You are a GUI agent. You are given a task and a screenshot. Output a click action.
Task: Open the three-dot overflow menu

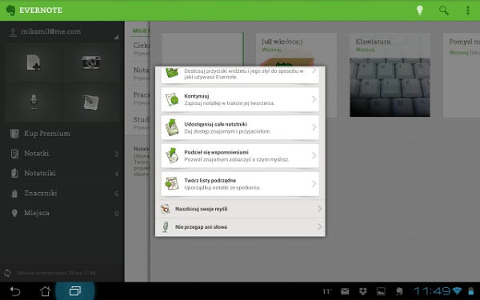coord(468,10)
